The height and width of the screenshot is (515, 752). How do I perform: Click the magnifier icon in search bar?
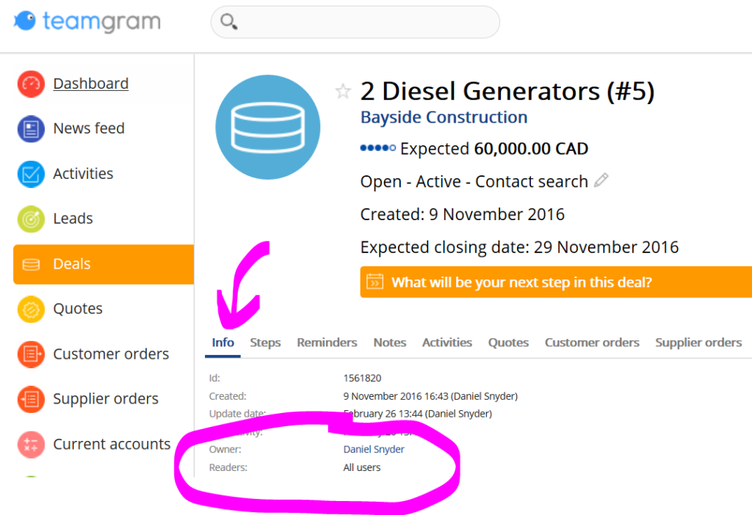(x=228, y=21)
